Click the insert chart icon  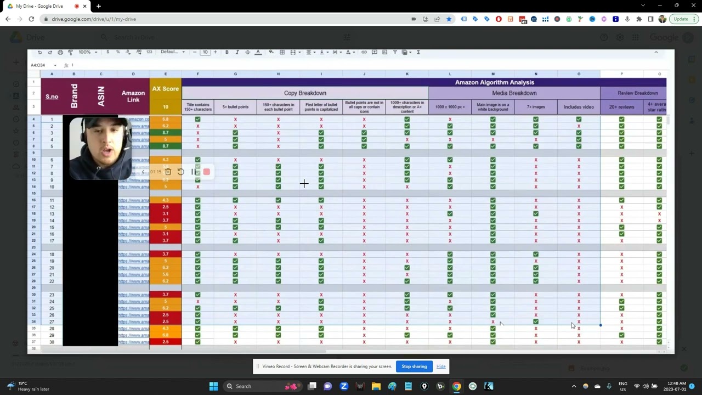[384, 52]
